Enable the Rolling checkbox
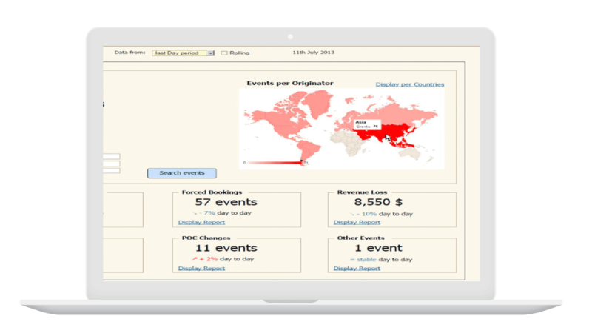The image size is (592, 333). coord(224,53)
